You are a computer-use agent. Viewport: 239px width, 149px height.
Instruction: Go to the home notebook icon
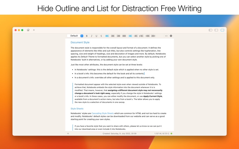click(28, 30)
